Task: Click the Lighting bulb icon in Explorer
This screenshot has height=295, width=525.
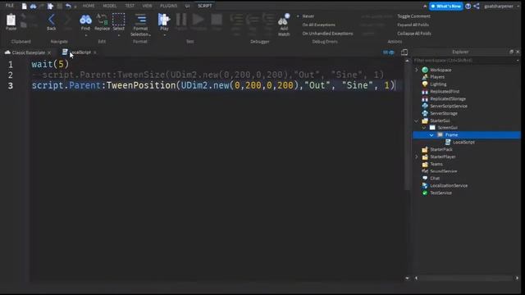Action: coord(425,84)
